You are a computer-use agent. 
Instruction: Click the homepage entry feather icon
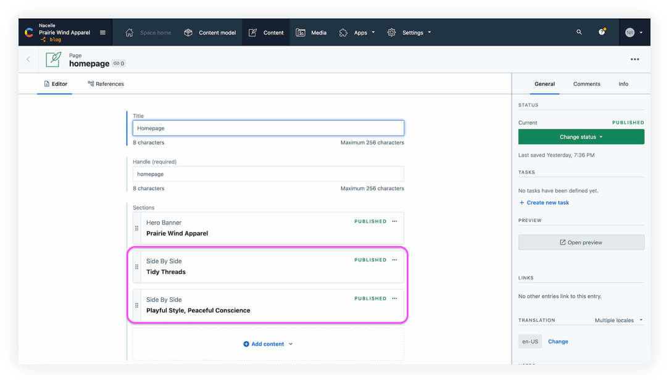coord(53,59)
